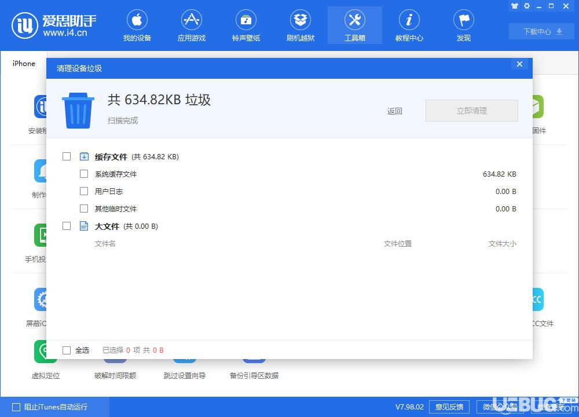The width and height of the screenshot is (579, 417).
Task: Click version number V7.98.02
Action: (409, 407)
